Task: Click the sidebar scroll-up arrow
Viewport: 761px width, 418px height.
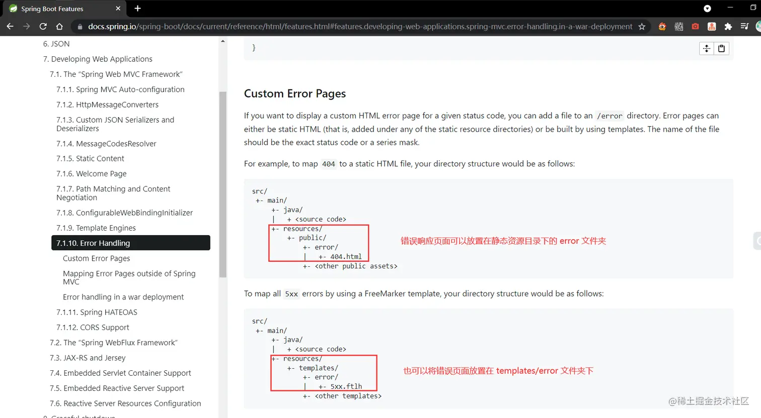Action: (x=223, y=41)
